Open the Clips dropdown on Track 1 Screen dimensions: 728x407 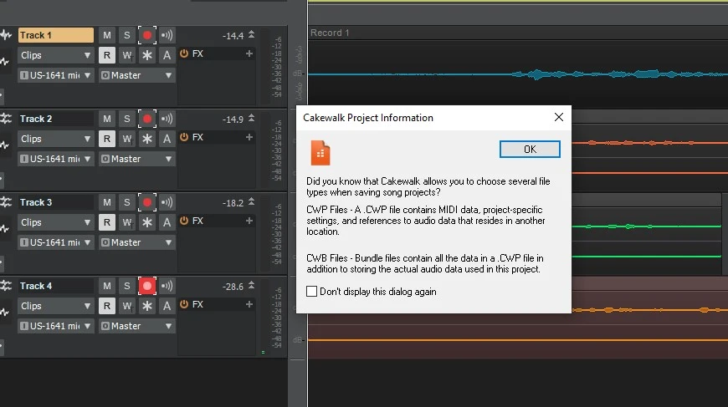55,55
